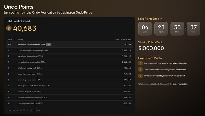
Task: Click the 04 Days countdown tile
Action: click(145, 29)
